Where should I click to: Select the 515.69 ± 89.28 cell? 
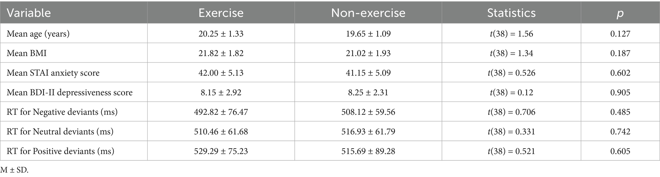click(368, 151)
